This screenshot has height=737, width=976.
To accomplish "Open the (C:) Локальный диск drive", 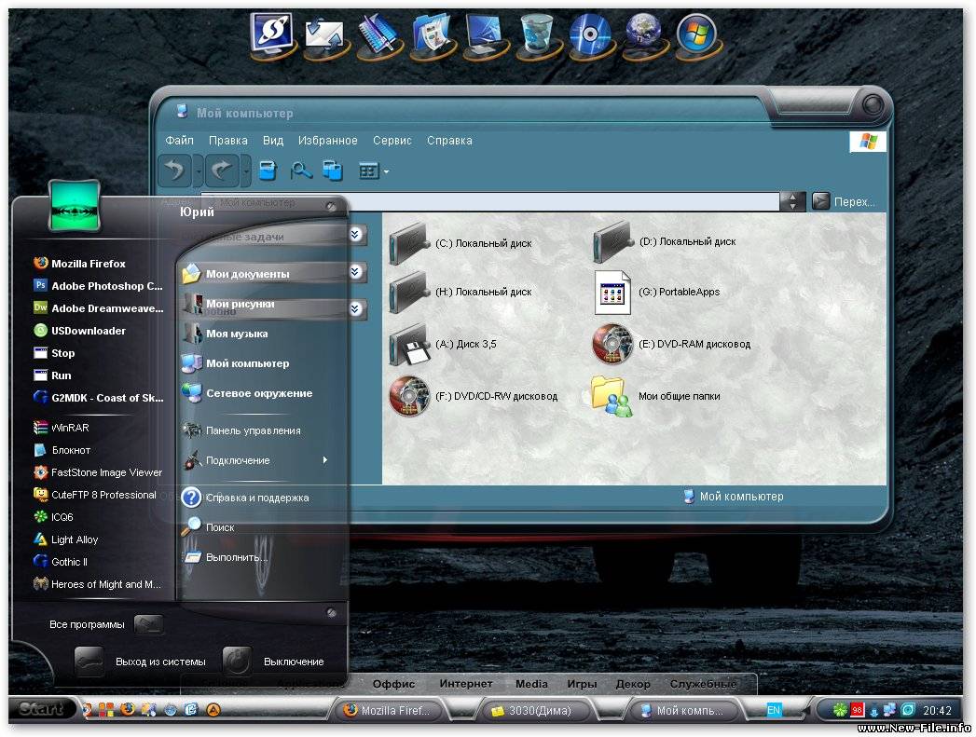I will coord(410,242).
